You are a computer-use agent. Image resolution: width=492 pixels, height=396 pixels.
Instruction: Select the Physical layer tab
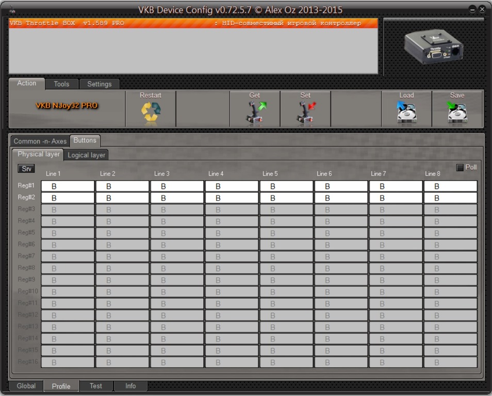[x=38, y=154]
